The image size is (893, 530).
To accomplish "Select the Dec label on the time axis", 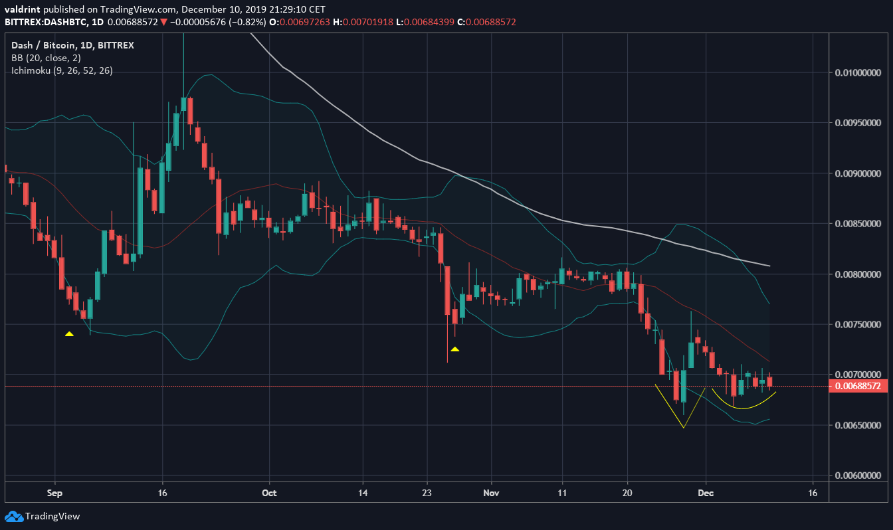I will (706, 493).
